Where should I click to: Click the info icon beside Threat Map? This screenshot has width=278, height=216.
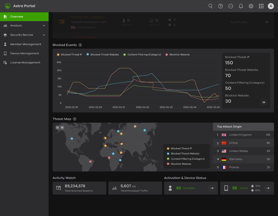pyautogui.click(x=74, y=119)
